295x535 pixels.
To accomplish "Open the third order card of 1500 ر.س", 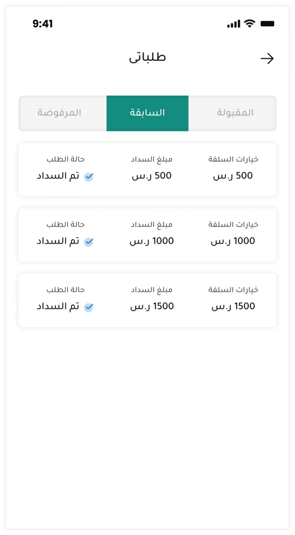I will click(147, 300).
